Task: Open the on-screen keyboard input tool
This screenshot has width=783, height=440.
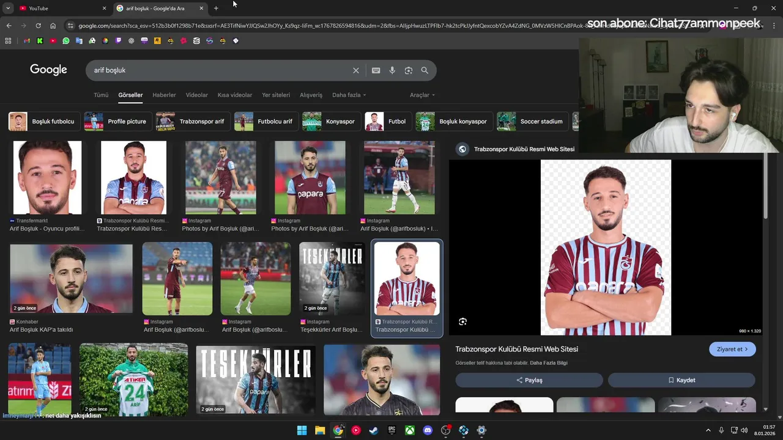Action: (376, 70)
